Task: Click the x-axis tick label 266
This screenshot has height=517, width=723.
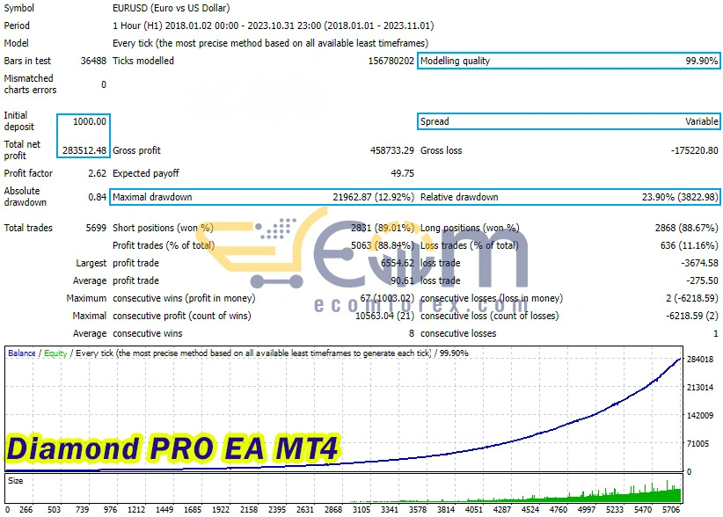Action: point(26,509)
